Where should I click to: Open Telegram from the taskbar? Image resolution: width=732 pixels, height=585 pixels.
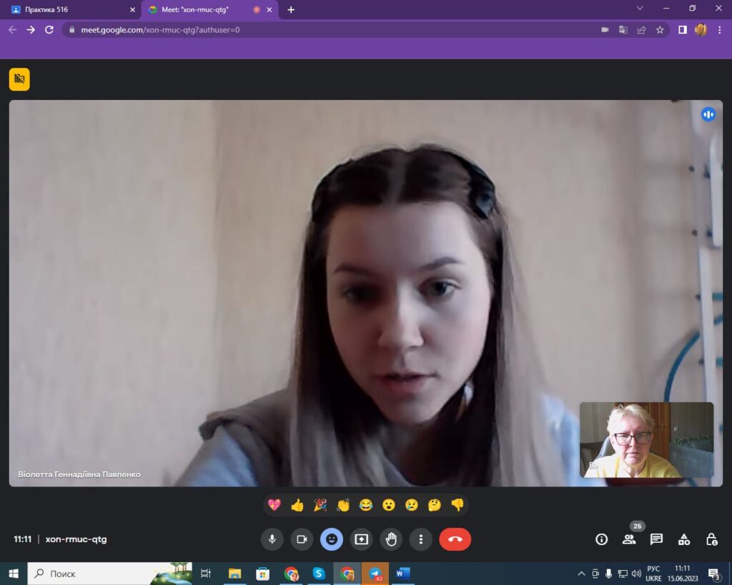(375, 574)
